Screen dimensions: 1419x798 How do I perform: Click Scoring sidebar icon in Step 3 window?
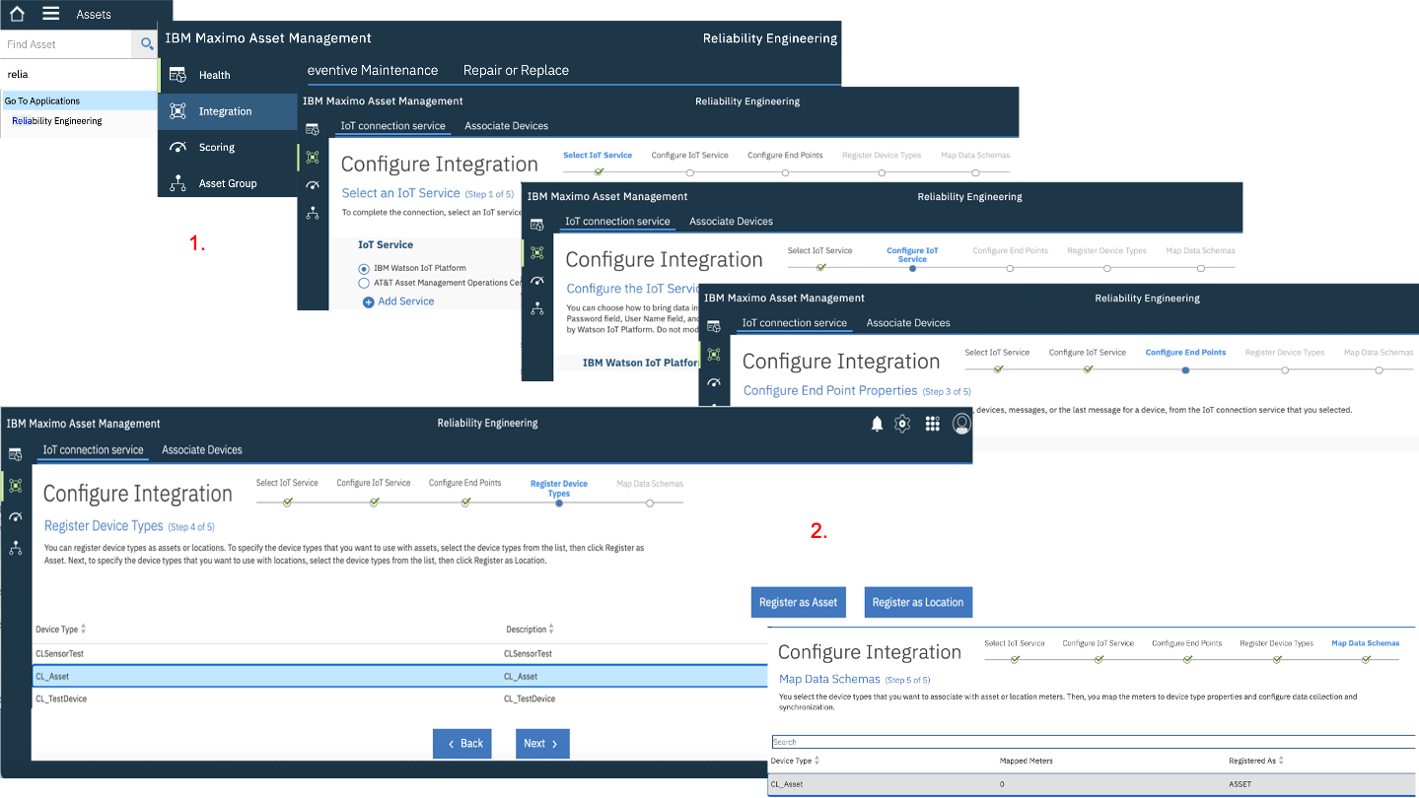click(715, 382)
